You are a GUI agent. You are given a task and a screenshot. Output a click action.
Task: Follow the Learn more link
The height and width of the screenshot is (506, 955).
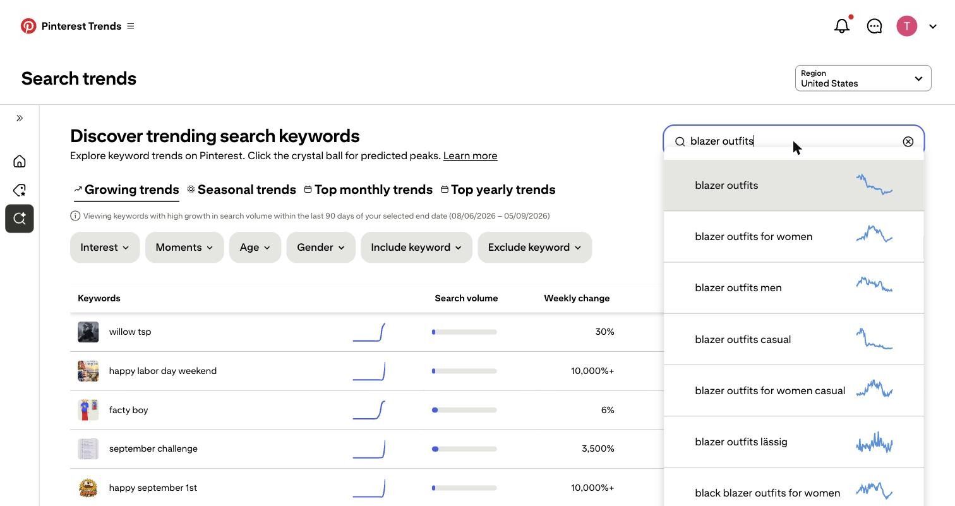(470, 155)
